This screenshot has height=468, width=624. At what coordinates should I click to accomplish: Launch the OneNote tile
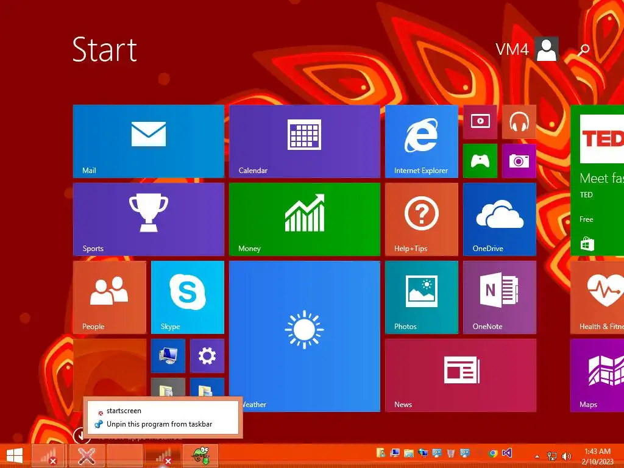pyautogui.click(x=500, y=297)
